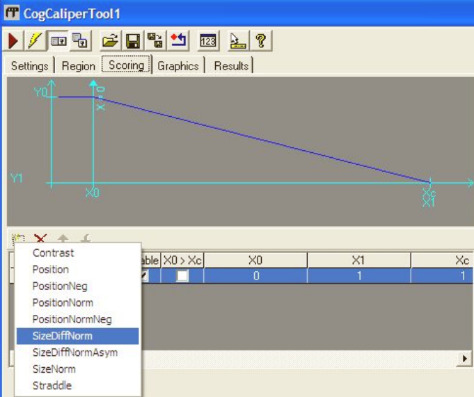
Task: Select the X1 cell showing 1
Action: (359, 275)
